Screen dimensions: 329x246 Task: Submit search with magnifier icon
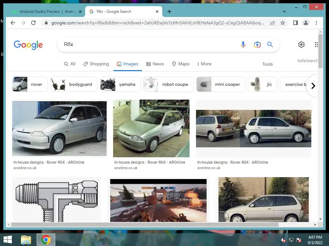270,44
